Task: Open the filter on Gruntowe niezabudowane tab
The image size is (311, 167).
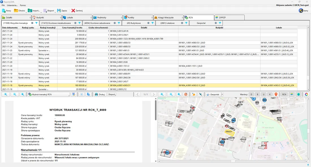Action: tap(79, 23)
